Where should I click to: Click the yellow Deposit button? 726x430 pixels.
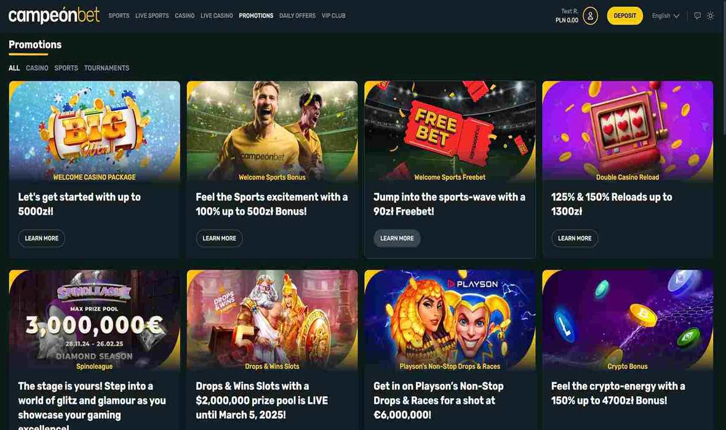624,16
